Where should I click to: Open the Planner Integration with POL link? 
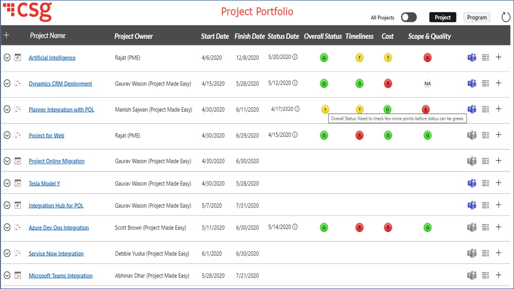[61, 110]
